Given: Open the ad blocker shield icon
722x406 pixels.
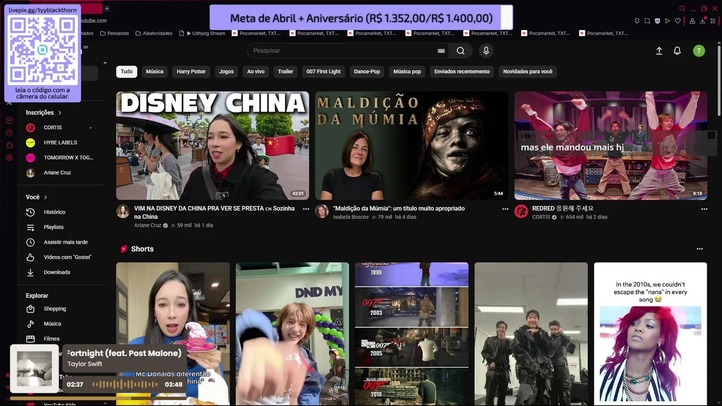Looking at the screenshot, I should pos(657,21).
